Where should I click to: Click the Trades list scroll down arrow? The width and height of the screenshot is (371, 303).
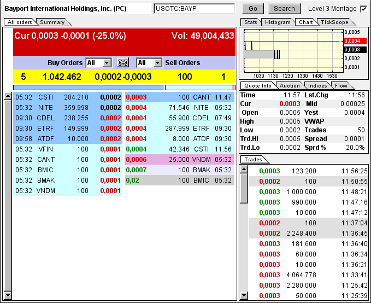(244, 295)
